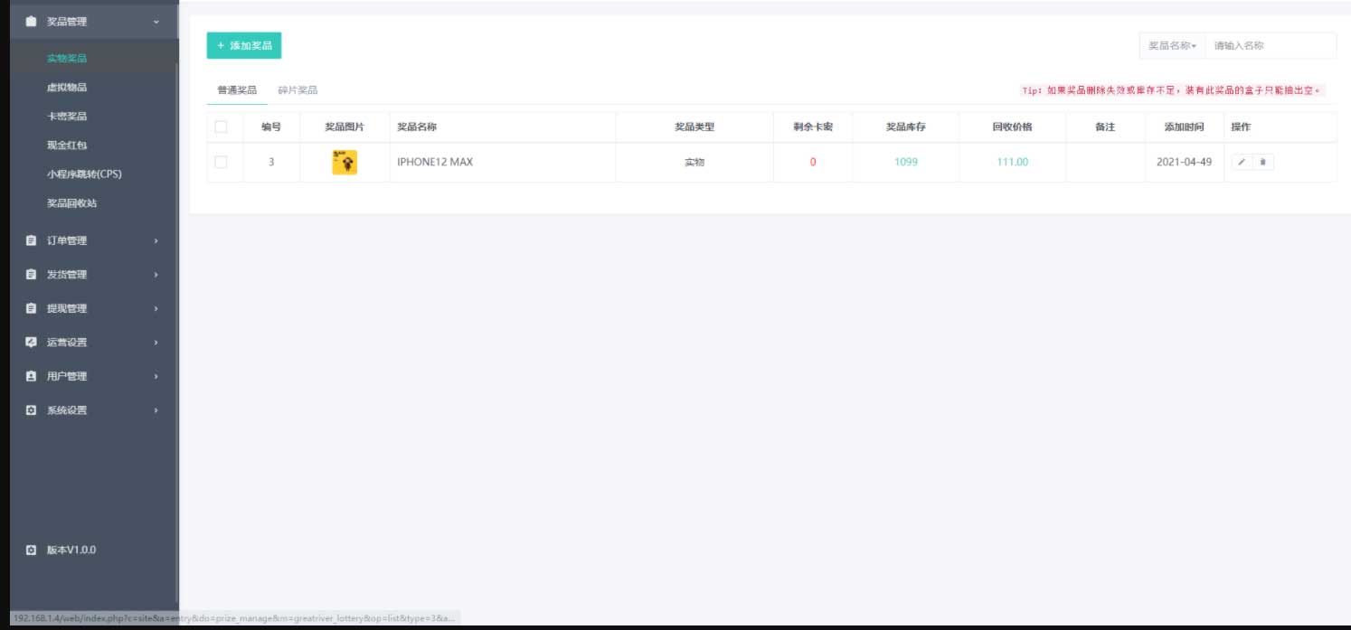The height and width of the screenshot is (630, 1351).
Task: Expand the 订单管理 chevron
Action: click(156, 240)
